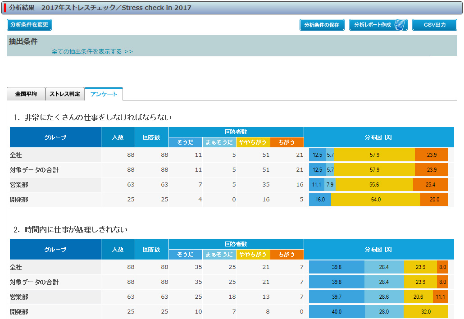Viewport: 464px width, 319px height.
Task: Click the 40.0 blue bar segment
Action: tap(337, 312)
